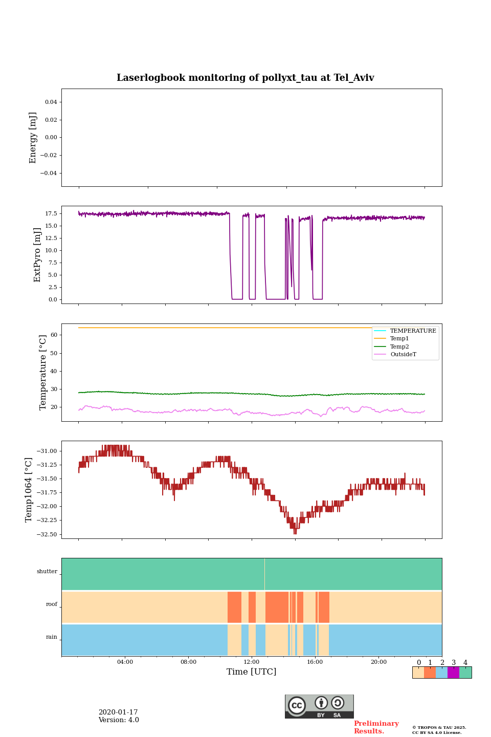Click the −31.00 tick on Temp1064 axis
Screen dimensions: 491x737
(x=48, y=451)
